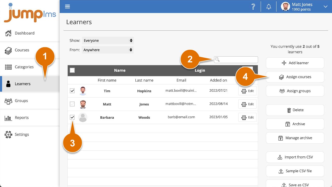Open Groups in sidebar
This screenshot has width=332, height=187.
point(30,101)
